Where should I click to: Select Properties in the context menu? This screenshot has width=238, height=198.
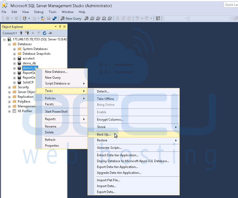pyautogui.click(x=62, y=146)
